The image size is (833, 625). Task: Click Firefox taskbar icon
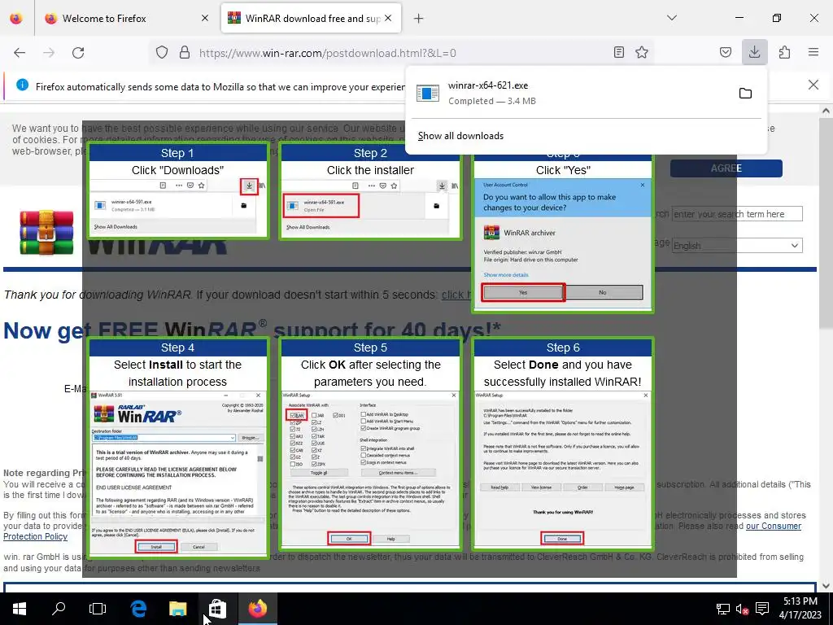tap(258, 609)
